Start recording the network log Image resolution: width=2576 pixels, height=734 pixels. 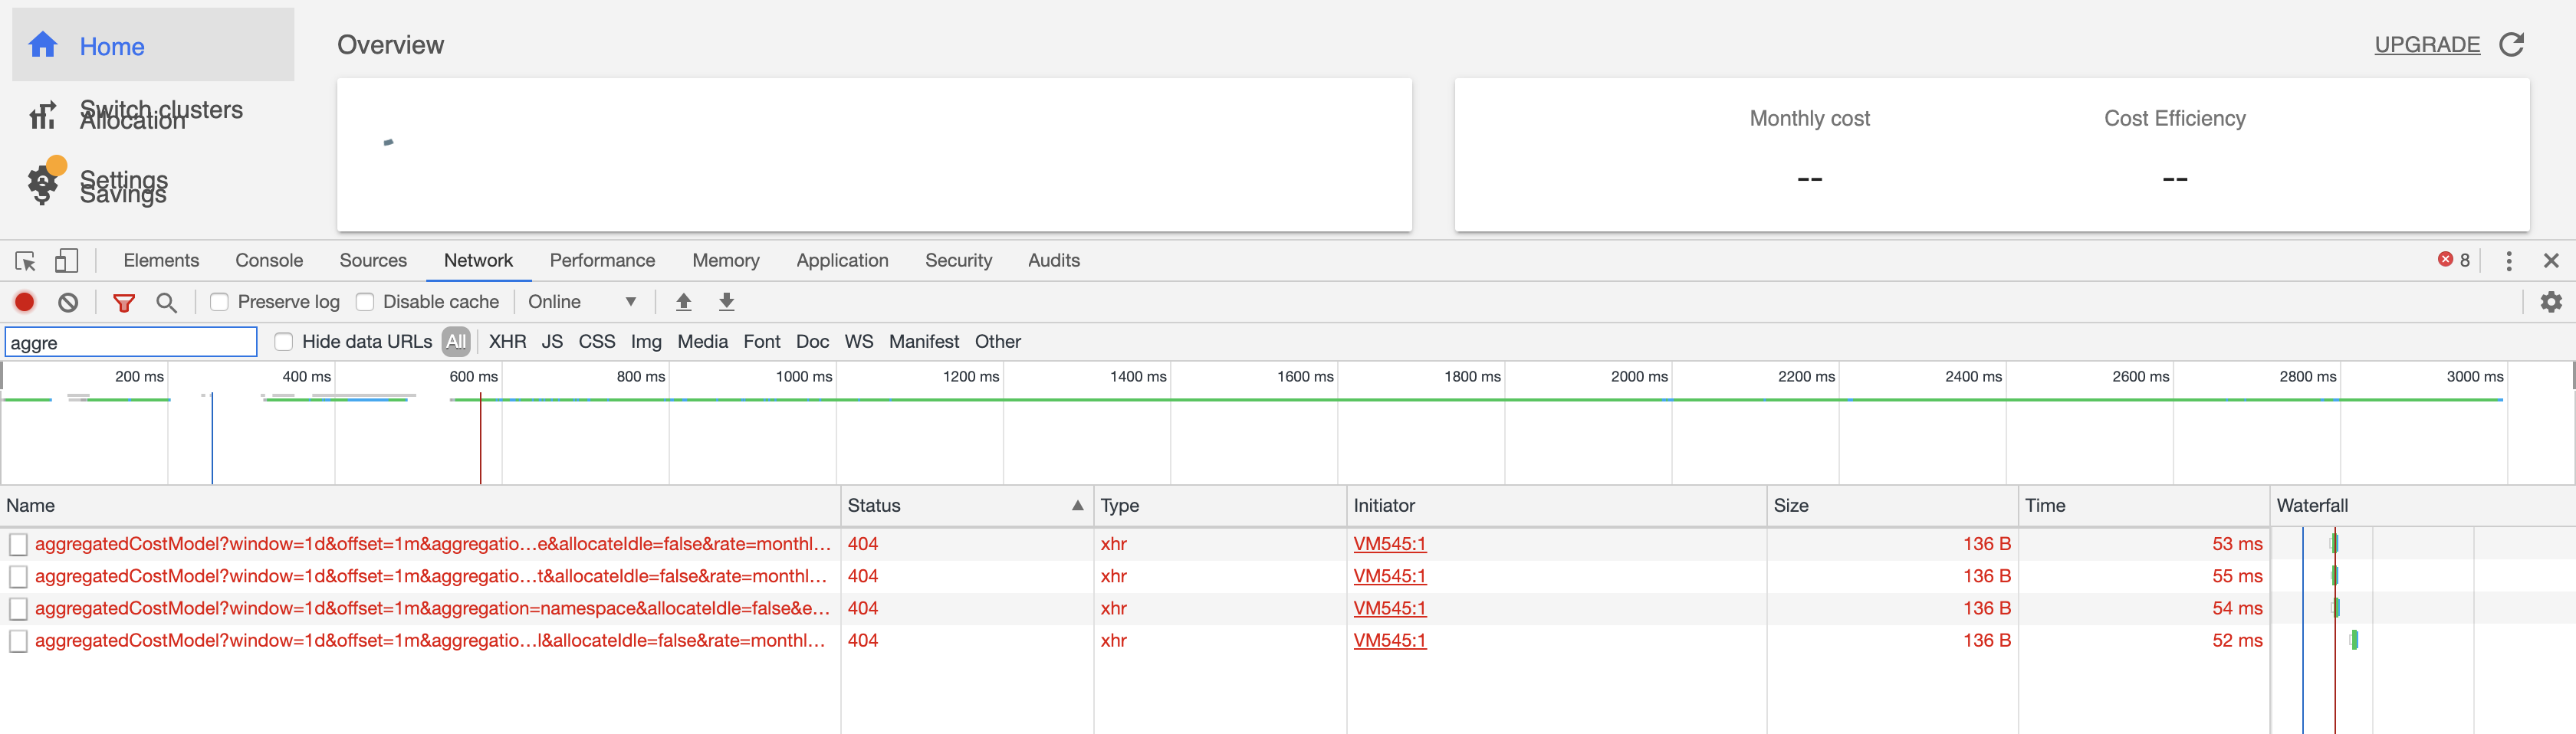pos(24,301)
